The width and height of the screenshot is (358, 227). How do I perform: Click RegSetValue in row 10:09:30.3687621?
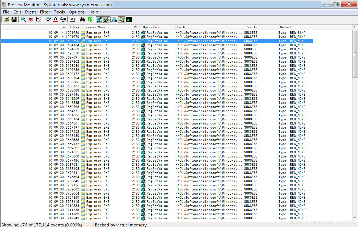pos(157,165)
